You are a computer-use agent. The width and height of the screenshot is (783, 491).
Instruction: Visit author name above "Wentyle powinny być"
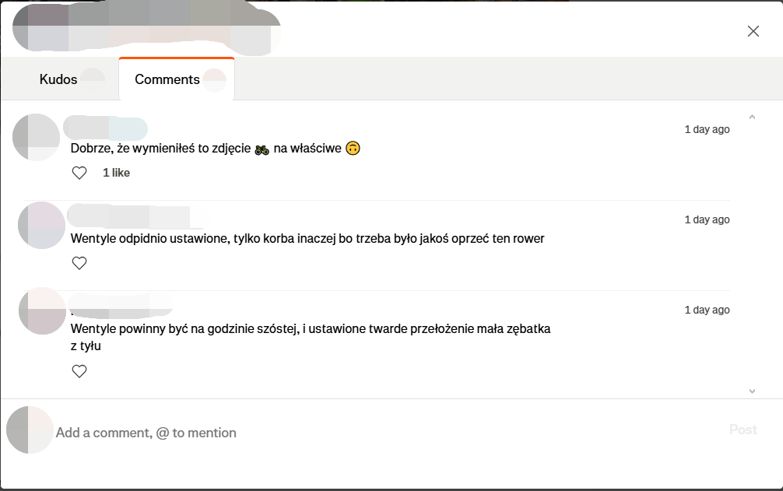point(121,304)
